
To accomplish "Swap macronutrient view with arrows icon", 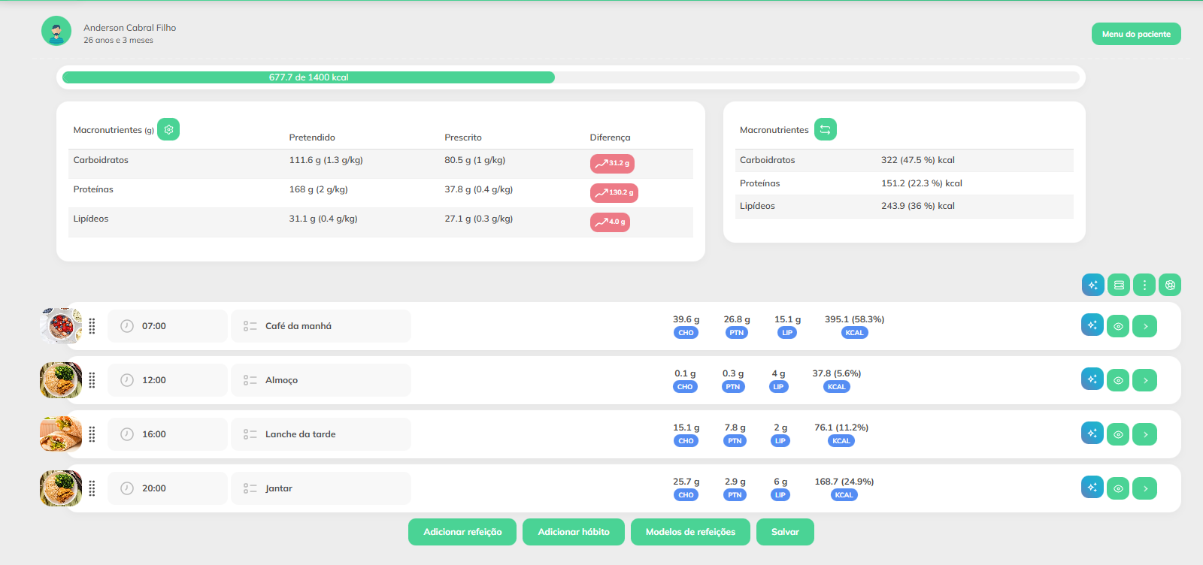I will coord(826,129).
